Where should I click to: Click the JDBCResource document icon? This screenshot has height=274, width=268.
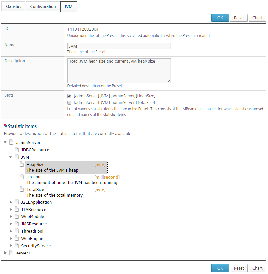pos(17,150)
